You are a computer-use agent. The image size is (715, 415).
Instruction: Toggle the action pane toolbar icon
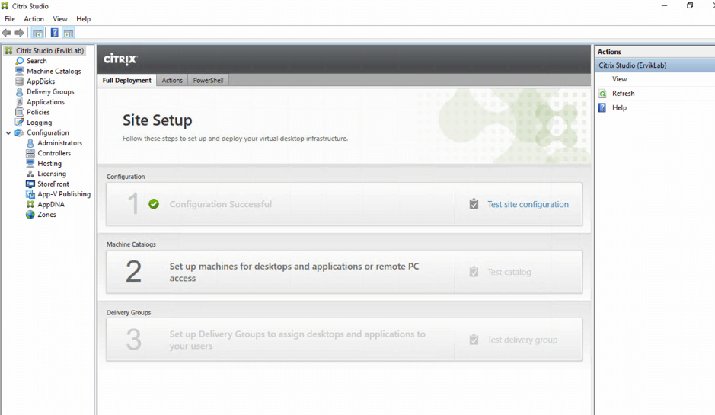coord(69,33)
